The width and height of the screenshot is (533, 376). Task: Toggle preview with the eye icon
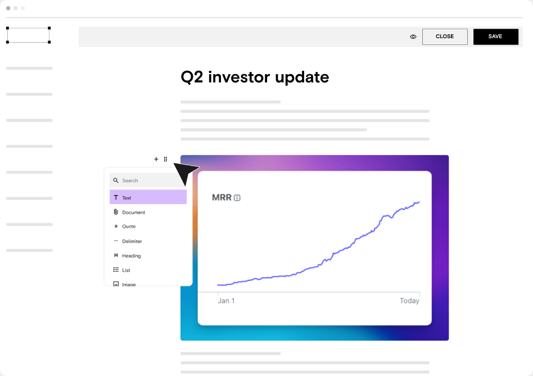pos(413,37)
